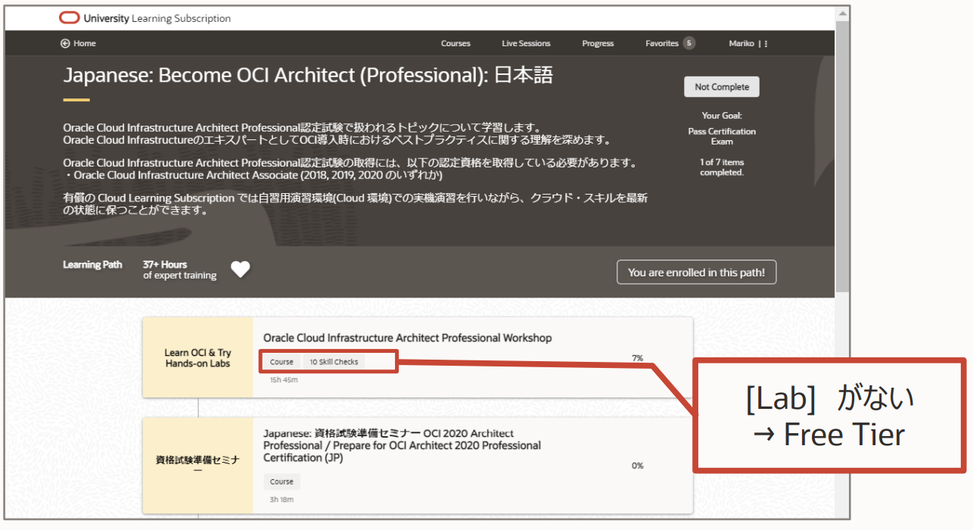Open the OCI Architect Professional Workshop course
The height and width of the screenshot is (530, 973).
[x=407, y=338]
